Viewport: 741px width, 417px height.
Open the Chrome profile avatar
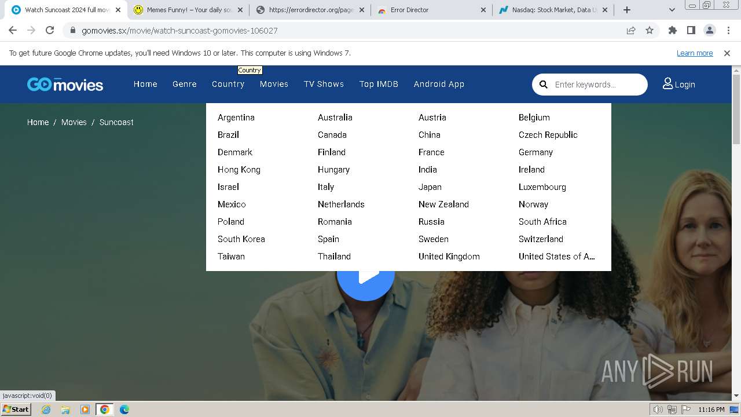coord(710,31)
